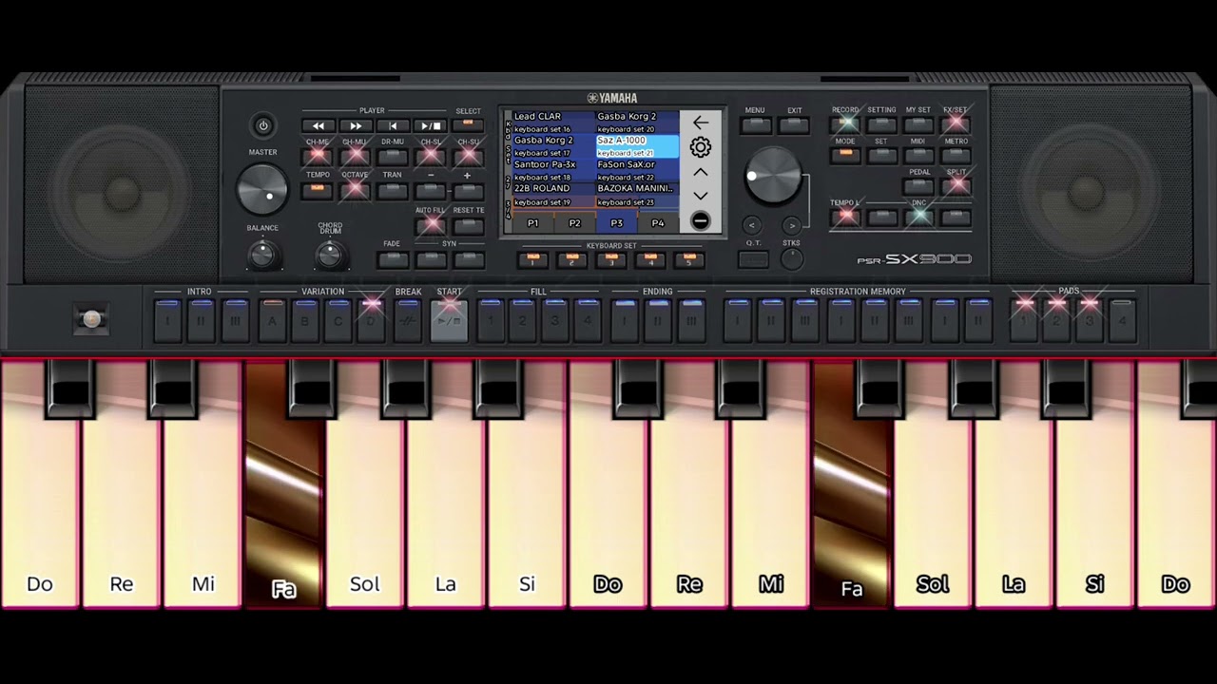Click the PEDAL button

918,186
